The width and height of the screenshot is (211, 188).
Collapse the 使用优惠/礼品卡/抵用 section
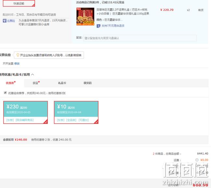[x=32, y=74]
